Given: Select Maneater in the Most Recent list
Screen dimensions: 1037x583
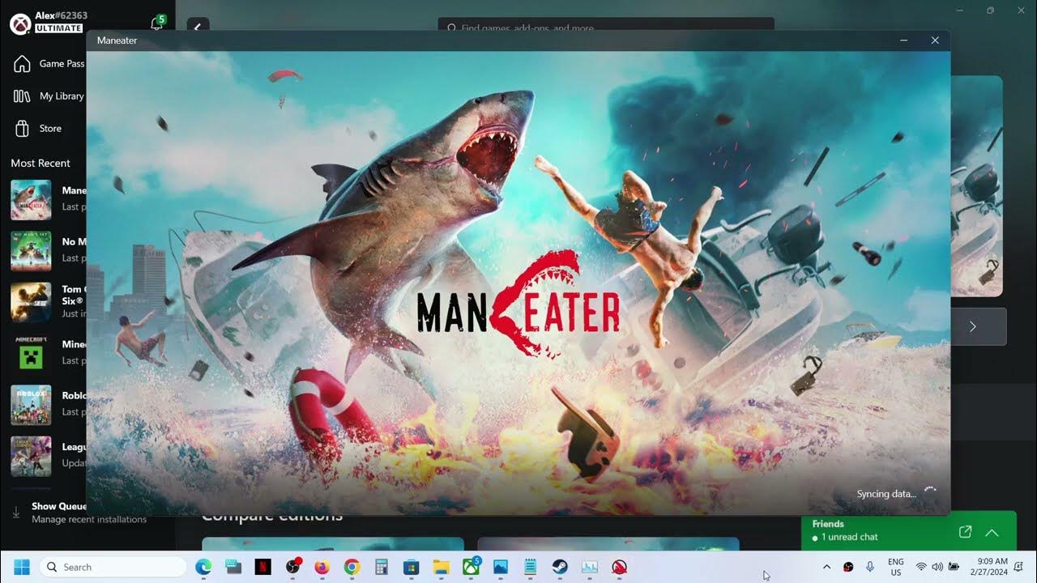Looking at the screenshot, I should tap(48, 199).
